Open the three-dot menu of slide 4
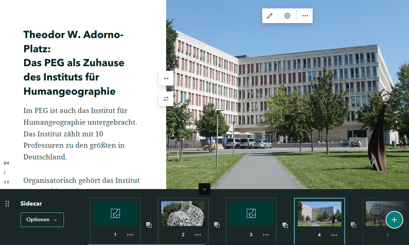Screen dimensions: 409x245 tap(334, 235)
